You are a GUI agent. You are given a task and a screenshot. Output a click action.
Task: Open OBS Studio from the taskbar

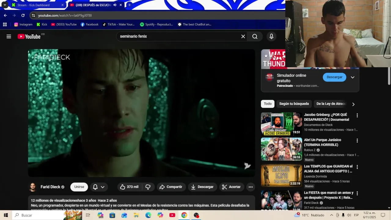tap(196, 215)
